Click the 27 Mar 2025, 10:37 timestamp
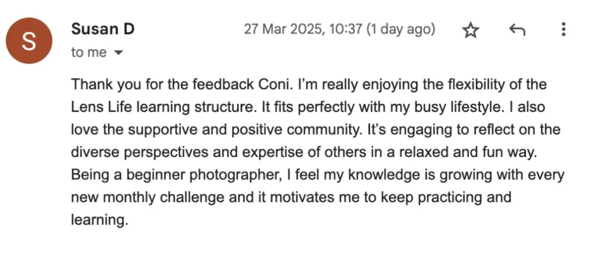This screenshot has width=598, height=262. [x=302, y=29]
